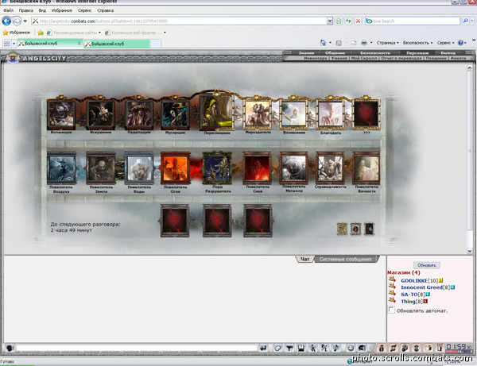Image resolution: width=477 pixels, height=366 pixels.
Task: Open the Файл menu
Action: 8,10
